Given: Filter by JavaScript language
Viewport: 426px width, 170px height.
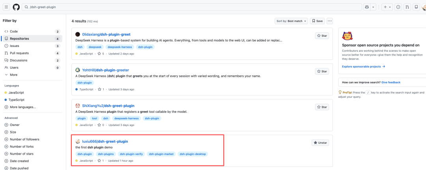Looking at the screenshot, I should click(x=32, y=93).
